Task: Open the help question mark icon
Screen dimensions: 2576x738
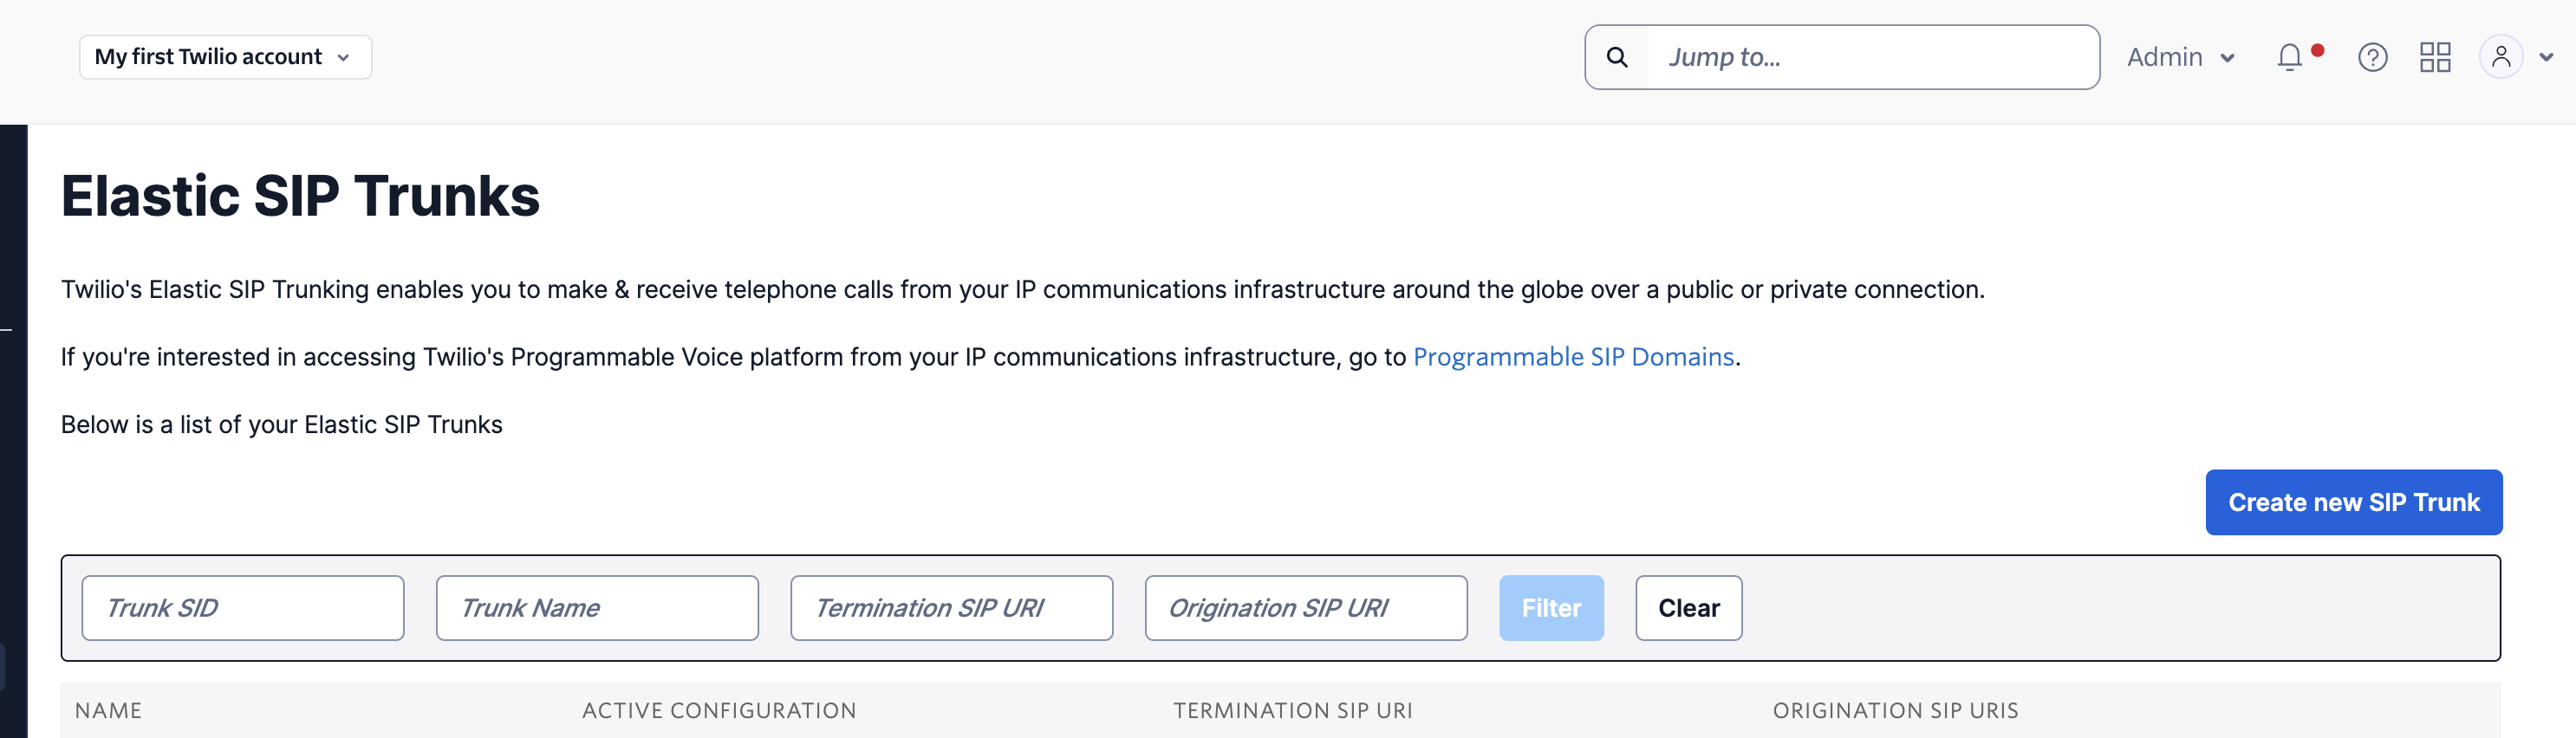Action: coord(2373,57)
